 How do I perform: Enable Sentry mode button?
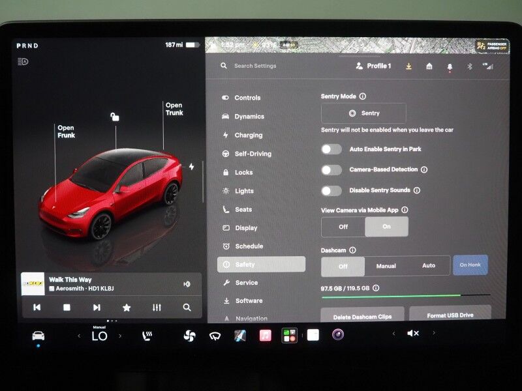click(x=363, y=113)
